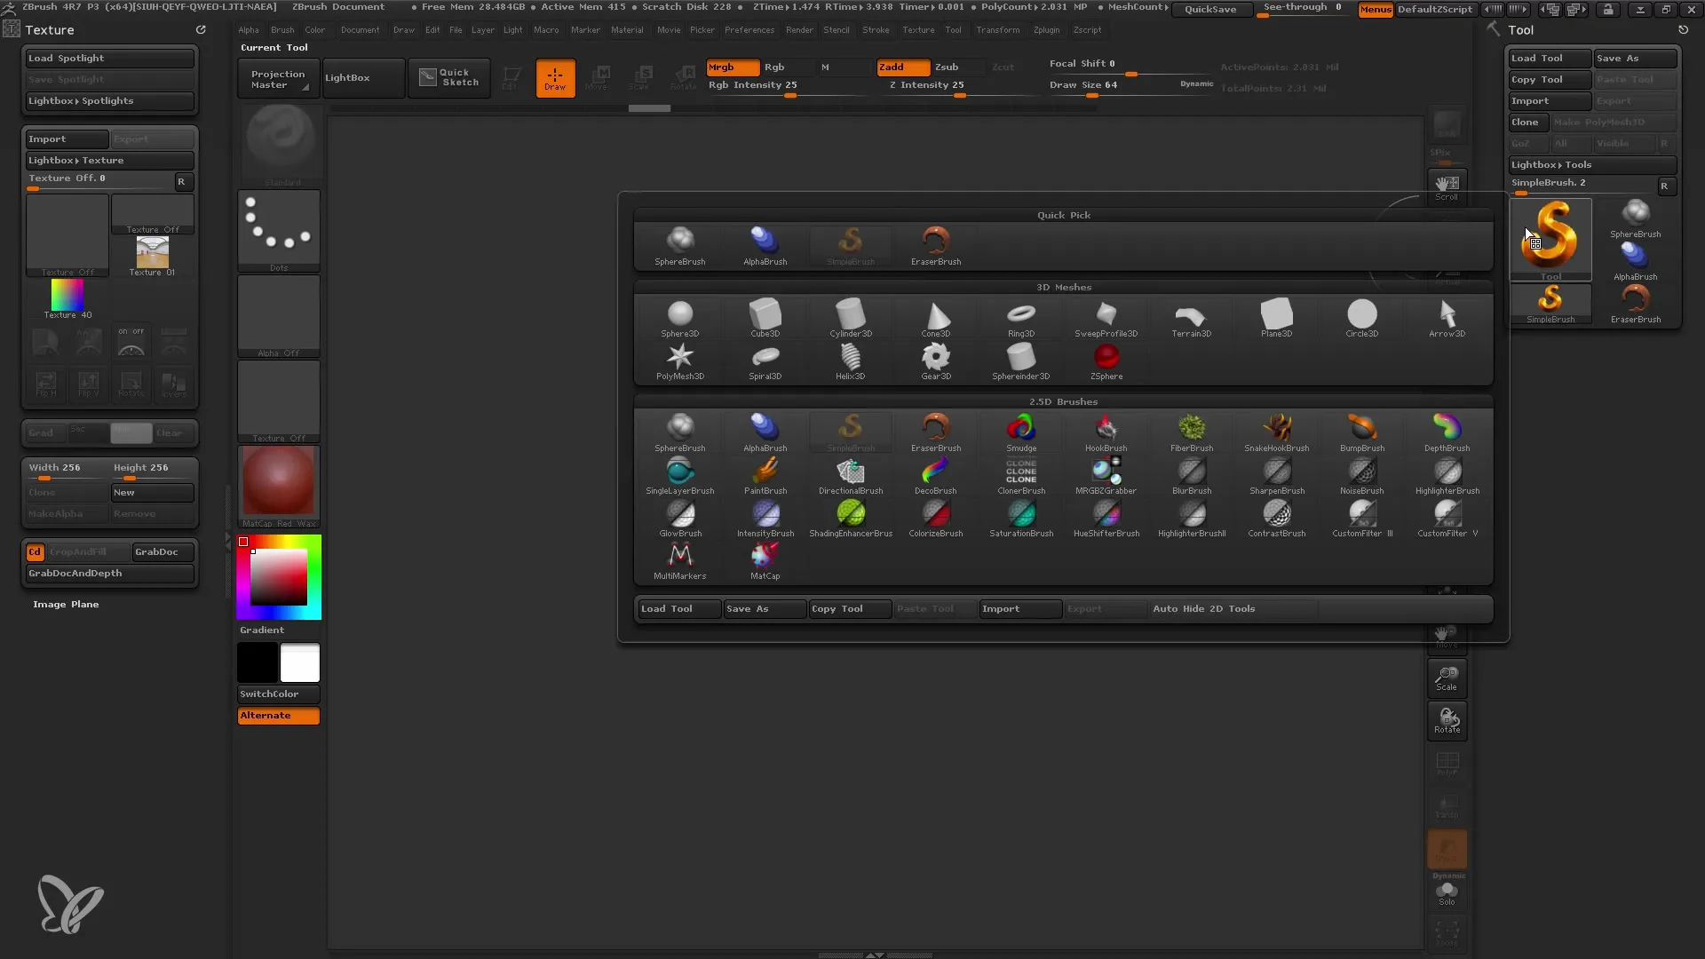This screenshot has width=1705, height=959.
Task: Click Load Tool in the popup footer
Action: point(678,609)
